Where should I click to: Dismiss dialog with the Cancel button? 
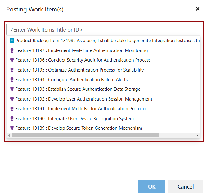click(186, 186)
